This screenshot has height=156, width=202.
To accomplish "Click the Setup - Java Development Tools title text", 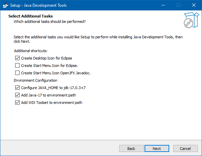I will [x=39, y=5].
